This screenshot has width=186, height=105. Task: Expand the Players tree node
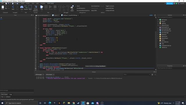158,22
